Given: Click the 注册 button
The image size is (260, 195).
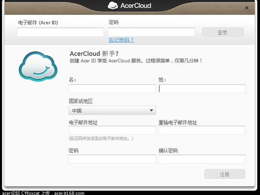Looking at the screenshot, I should click(225, 174).
